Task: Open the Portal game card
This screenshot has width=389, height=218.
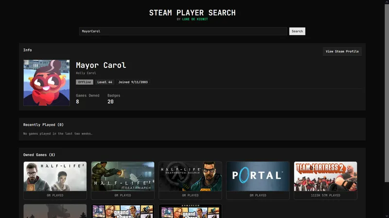Action: 258,180
